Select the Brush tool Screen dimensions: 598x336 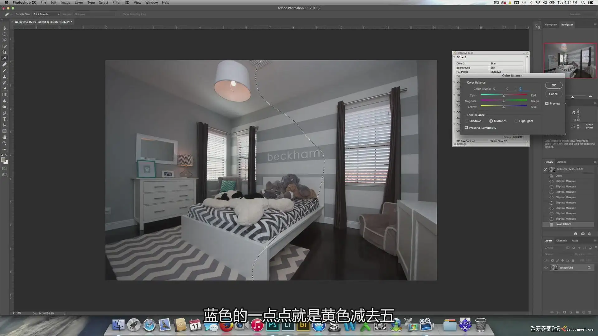coord(4,71)
